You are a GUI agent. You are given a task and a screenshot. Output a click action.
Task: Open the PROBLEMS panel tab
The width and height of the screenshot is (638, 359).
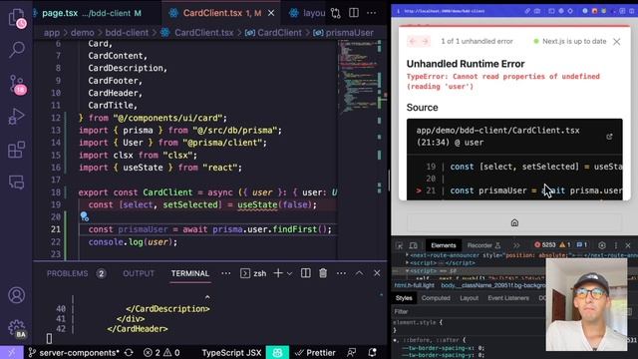point(76,273)
